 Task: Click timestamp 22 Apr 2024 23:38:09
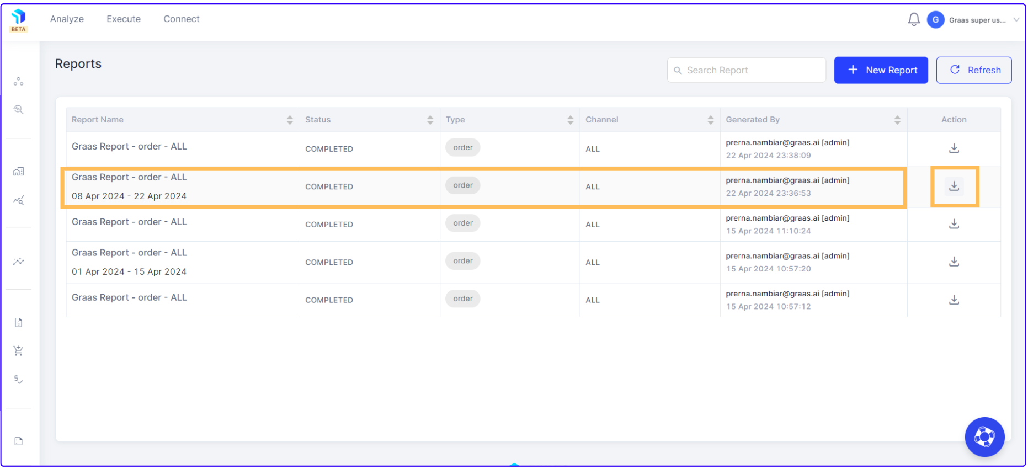point(768,156)
